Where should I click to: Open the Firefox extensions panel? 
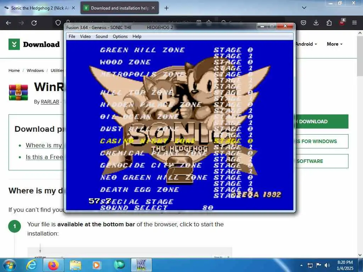tap(329, 23)
